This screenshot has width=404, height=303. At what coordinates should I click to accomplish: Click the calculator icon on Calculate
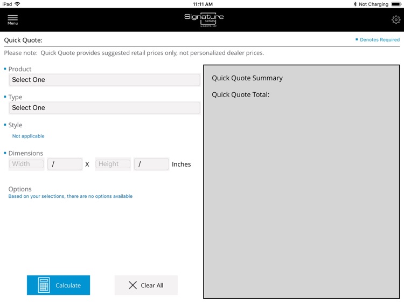pos(44,285)
